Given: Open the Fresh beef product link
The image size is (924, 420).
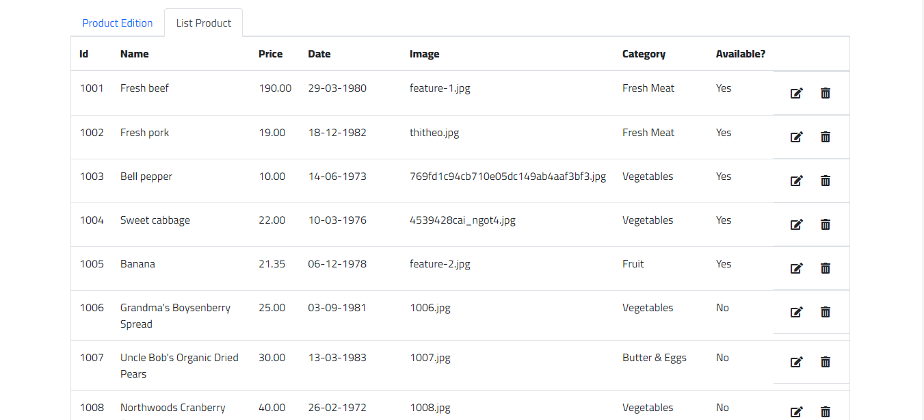Looking at the screenshot, I should pyautogui.click(x=144, y=88).
